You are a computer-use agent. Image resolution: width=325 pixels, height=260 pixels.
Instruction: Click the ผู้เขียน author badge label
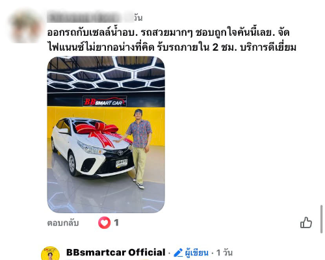pyautogui.click(x=197, y=253)
